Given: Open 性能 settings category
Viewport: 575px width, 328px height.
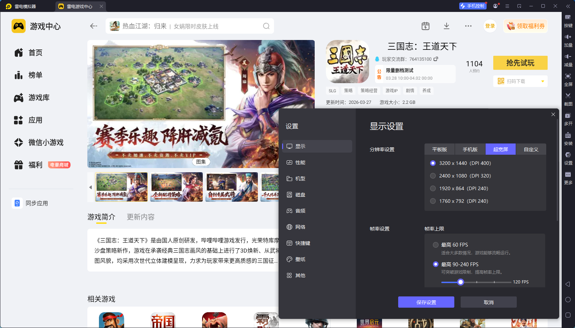Looking at the screenshot, I should click(x=317, y=162).
